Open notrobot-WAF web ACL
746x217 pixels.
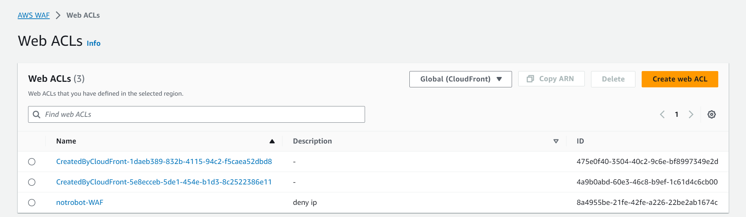click(80, 202)
